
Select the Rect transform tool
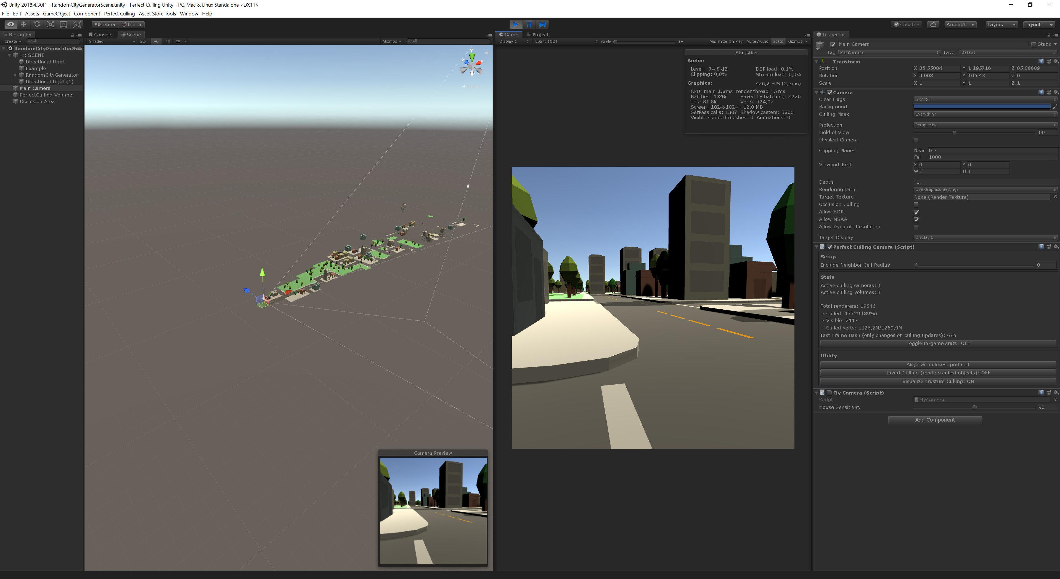[63, 24]
